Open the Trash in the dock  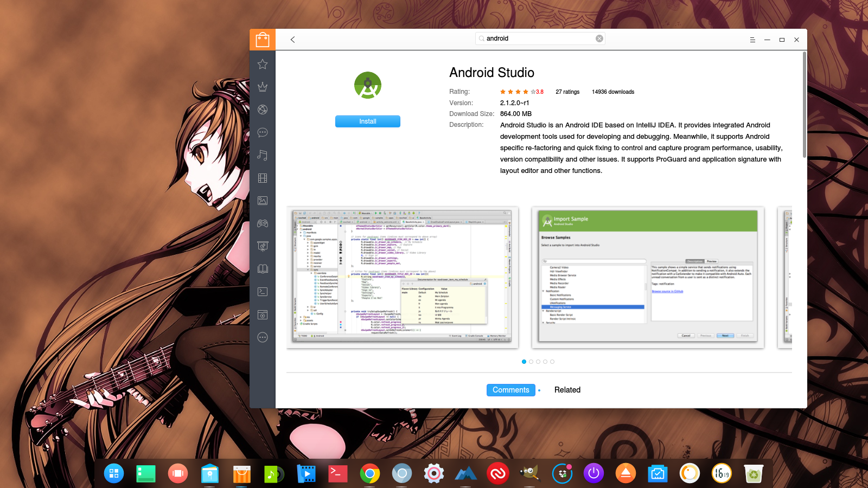point(754,473)
